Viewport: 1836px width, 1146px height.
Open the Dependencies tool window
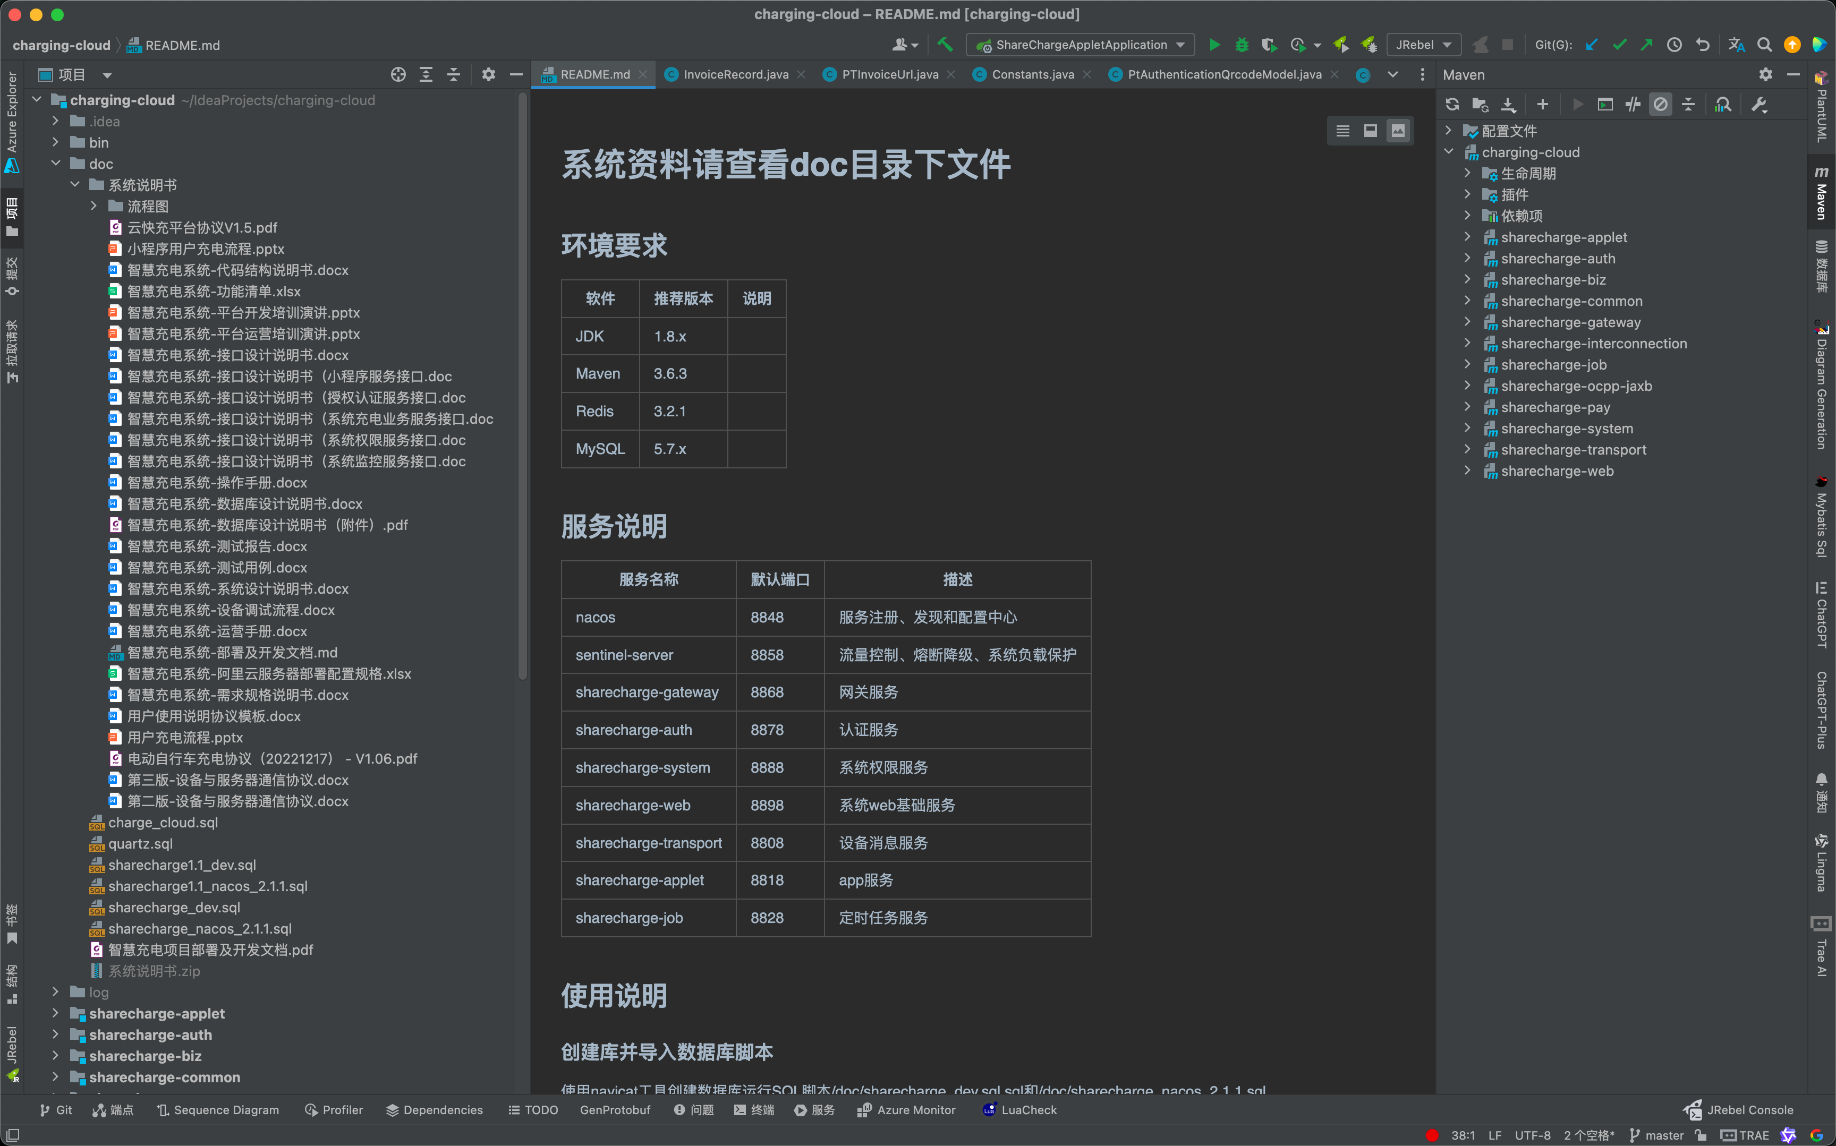(x=435, y=1109)
